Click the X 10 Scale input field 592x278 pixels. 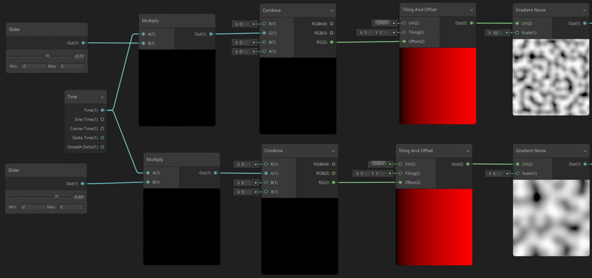(x=497, y=33)
